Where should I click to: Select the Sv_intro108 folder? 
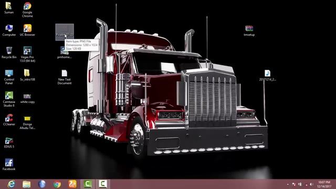click(x=27, y=75)
